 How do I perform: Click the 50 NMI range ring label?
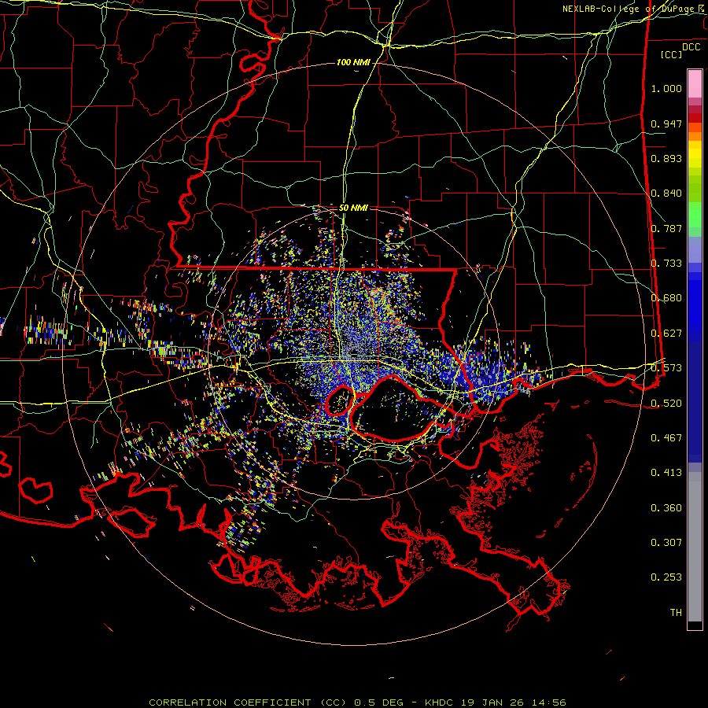[353, 208]
